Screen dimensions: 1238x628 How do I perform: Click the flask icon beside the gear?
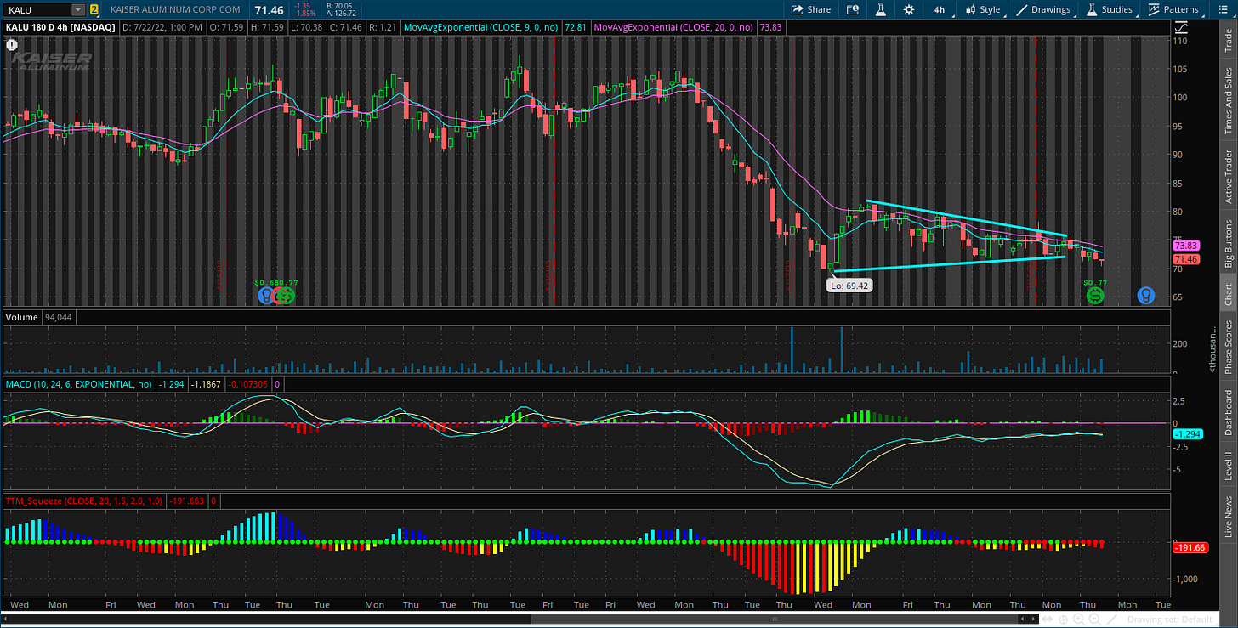pos(882,9)
